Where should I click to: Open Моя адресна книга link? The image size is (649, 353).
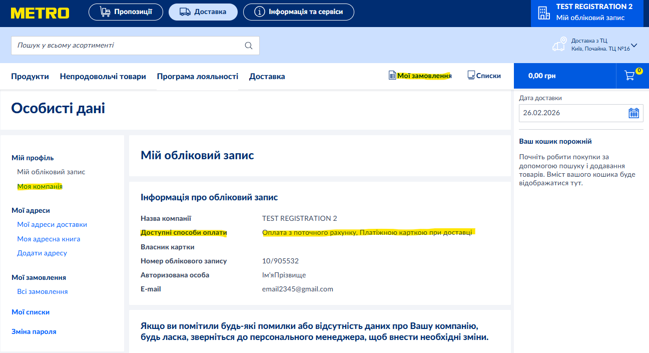[49, 239]
